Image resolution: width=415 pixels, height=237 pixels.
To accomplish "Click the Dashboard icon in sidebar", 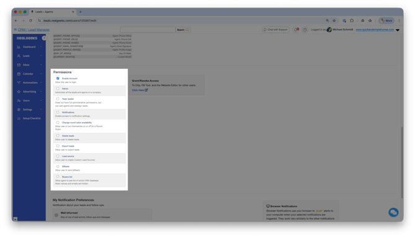I will point(19,47).
